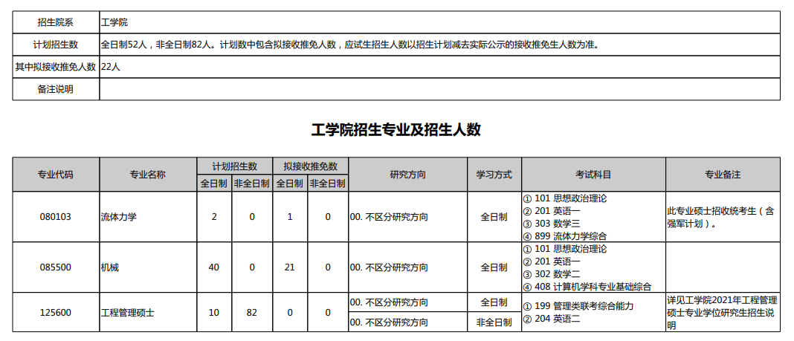Select the 考试科目 column header
Screen dimensions: 794x341
coord(593,175)
